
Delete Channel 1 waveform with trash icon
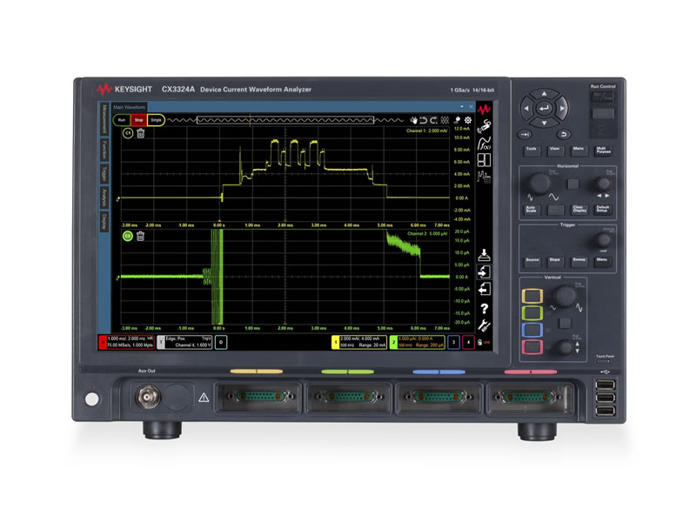(141, 133)
